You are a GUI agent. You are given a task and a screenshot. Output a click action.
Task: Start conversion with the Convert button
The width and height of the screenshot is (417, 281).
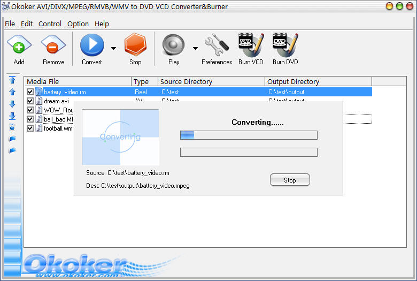[92, 45]
